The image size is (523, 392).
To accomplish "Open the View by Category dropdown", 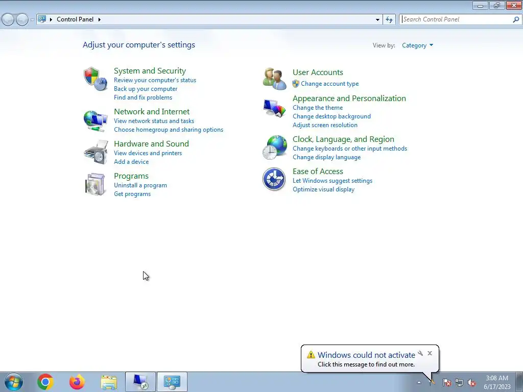I will point(418,45).
